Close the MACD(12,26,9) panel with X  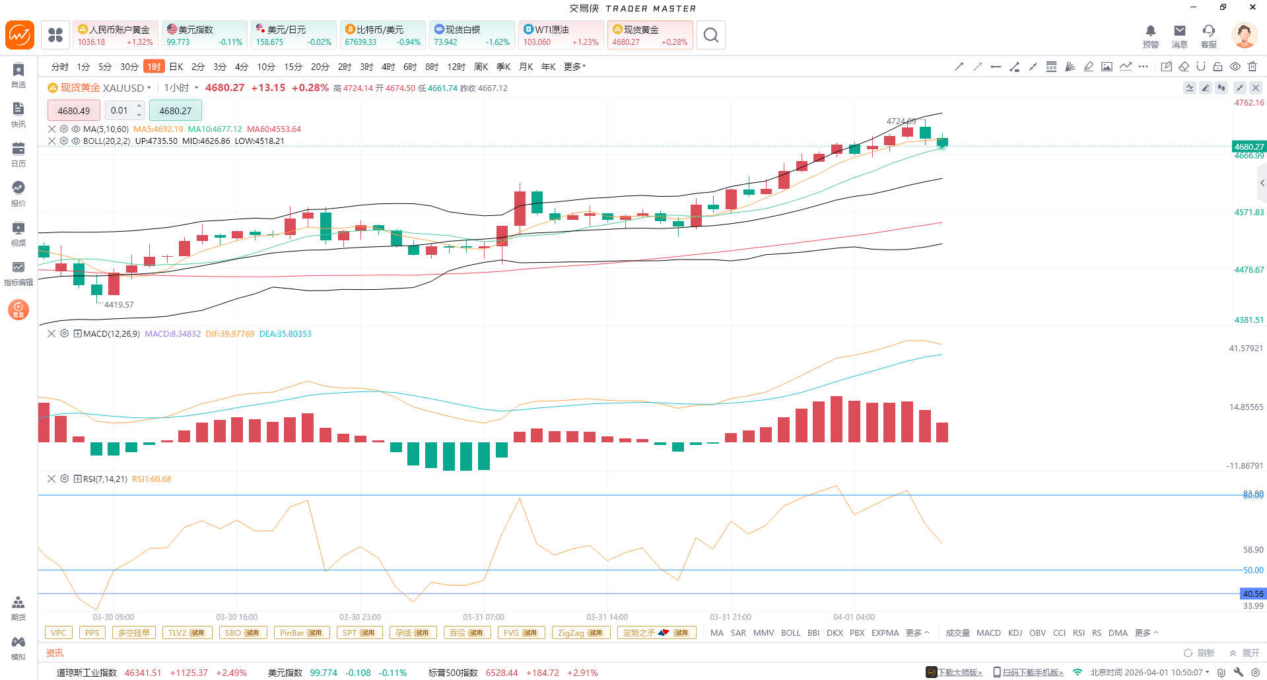(51, 334)
